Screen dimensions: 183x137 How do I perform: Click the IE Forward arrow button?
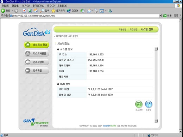pos(16,11)
